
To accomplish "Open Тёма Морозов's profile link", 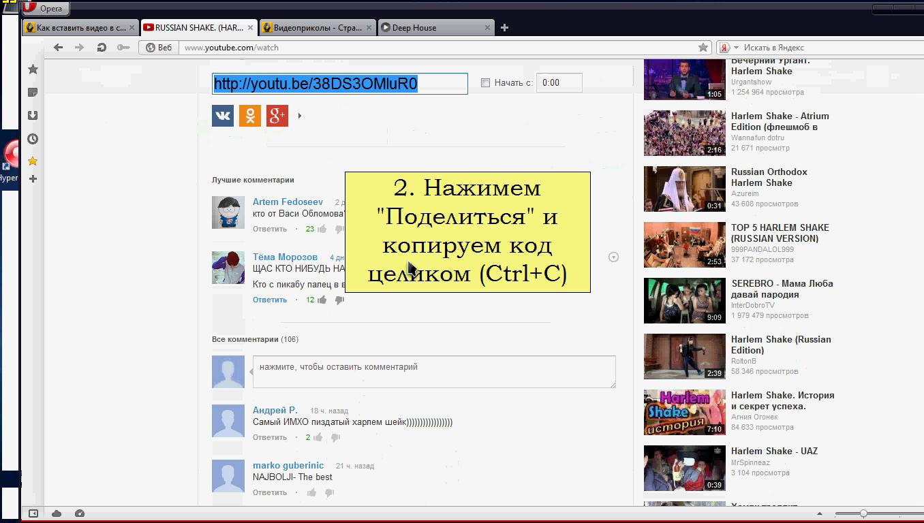I will pos(286,257).
